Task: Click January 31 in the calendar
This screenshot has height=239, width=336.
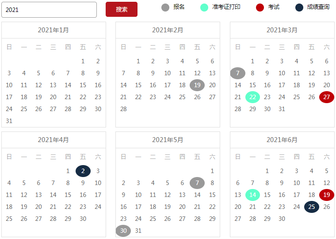Action: point(9,121)
